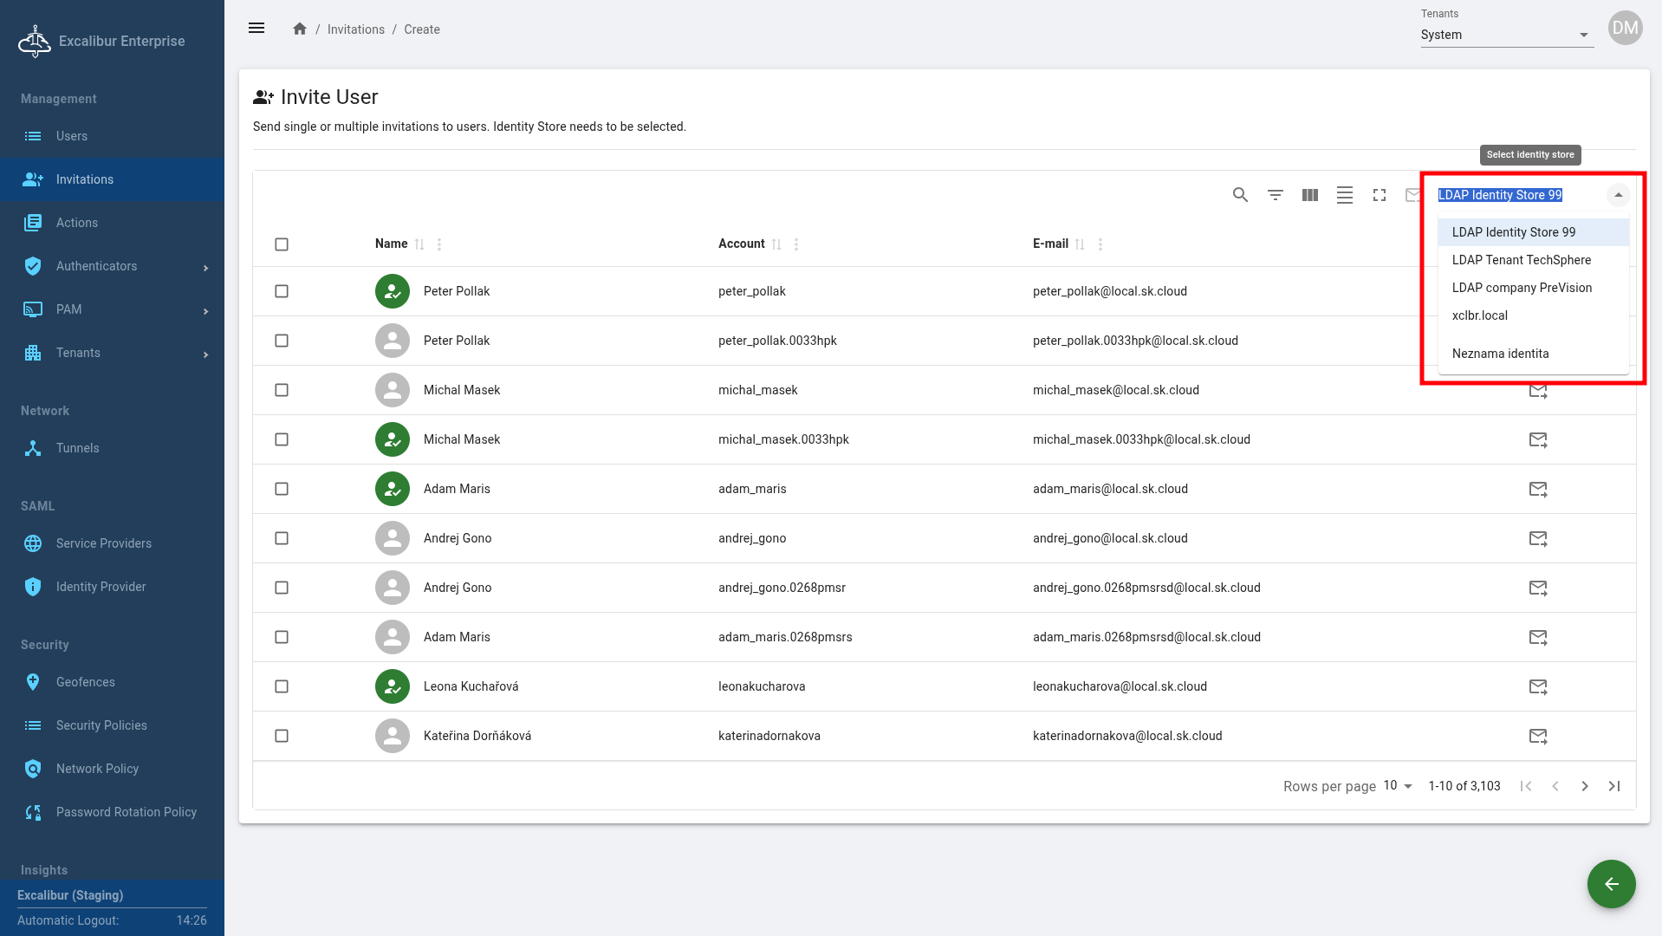Go to Security Policies menu item
Screen dimensions: 1662x936
(101, 725)
